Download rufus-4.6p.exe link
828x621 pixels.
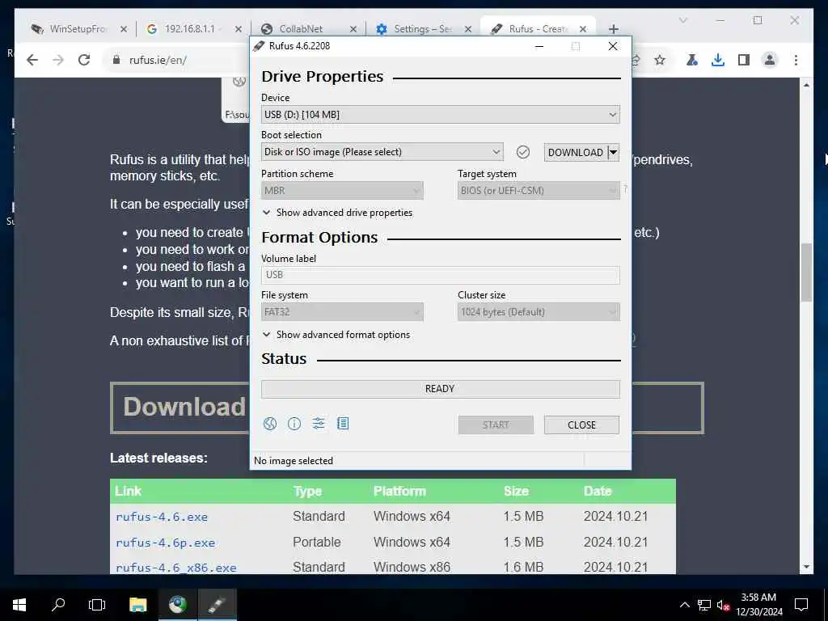point(165,543)
